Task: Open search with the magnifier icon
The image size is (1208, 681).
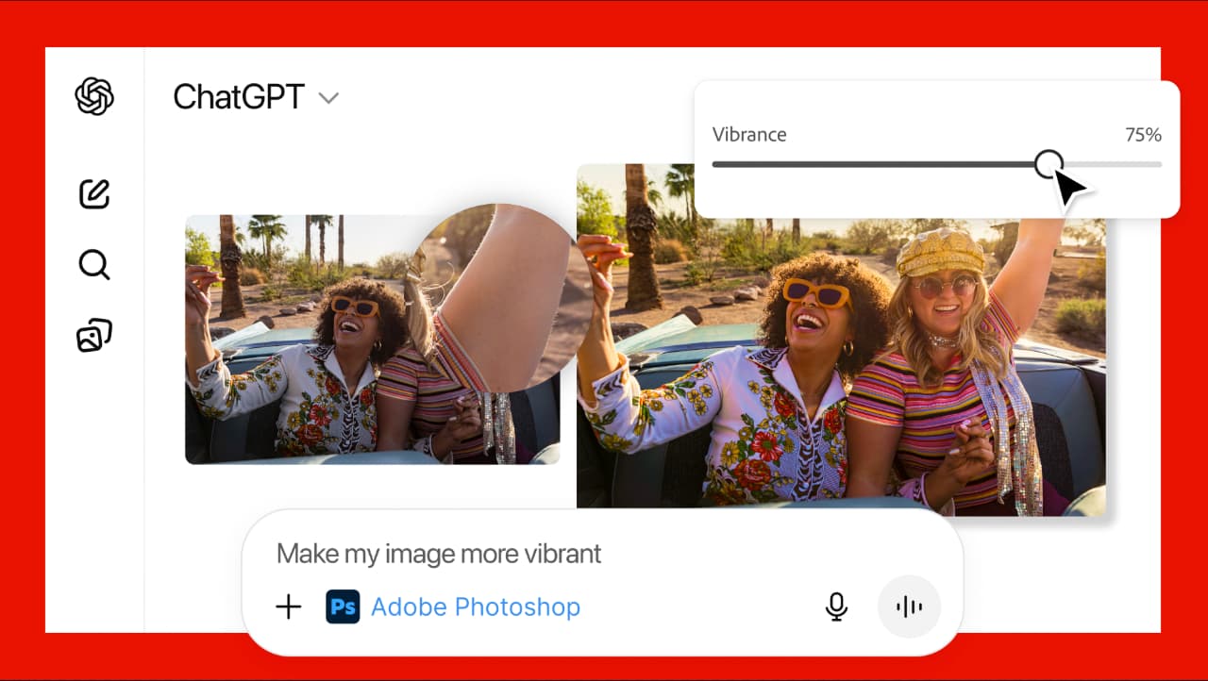Action: pos(93,265)
